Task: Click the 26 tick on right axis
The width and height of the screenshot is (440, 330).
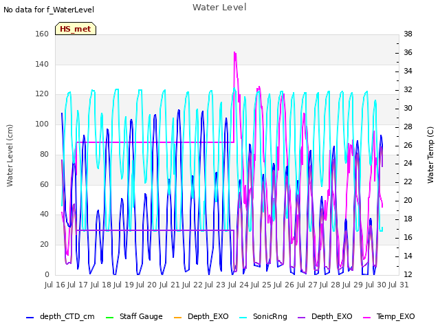Action: tap(408, 145)
